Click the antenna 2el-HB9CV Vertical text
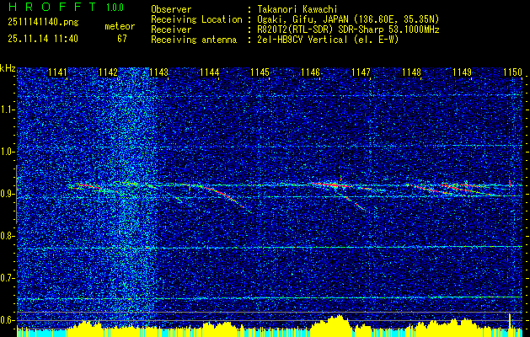The image size is (530, 337). (328, 40)
